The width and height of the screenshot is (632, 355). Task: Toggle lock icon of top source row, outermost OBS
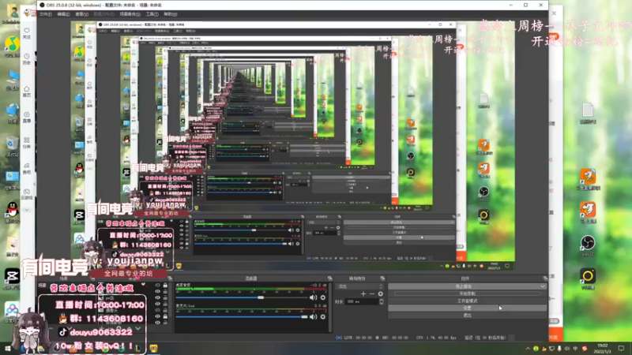point(165,285)
